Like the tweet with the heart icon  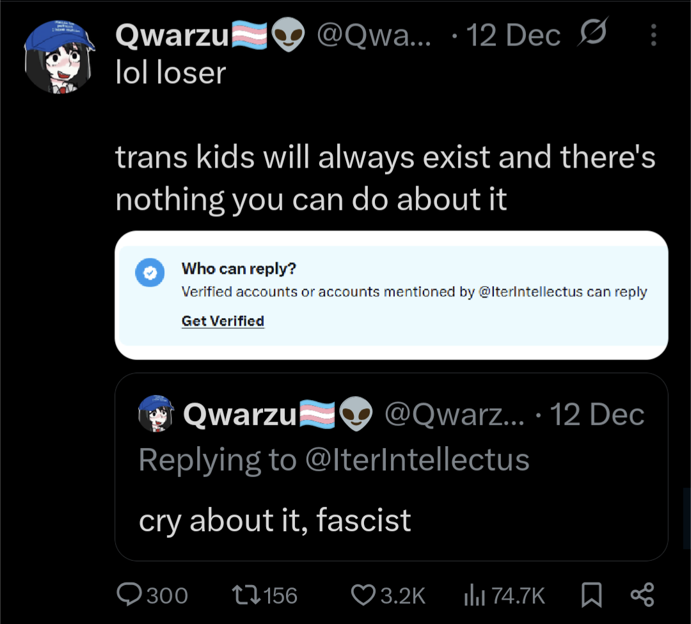pos(363,595)
